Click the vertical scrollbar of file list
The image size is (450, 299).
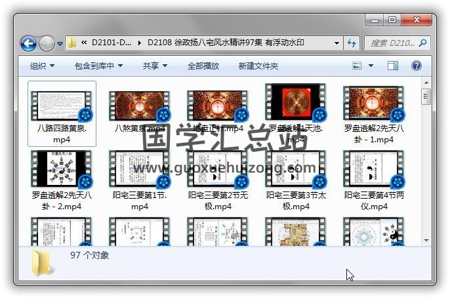coord(426,164)
